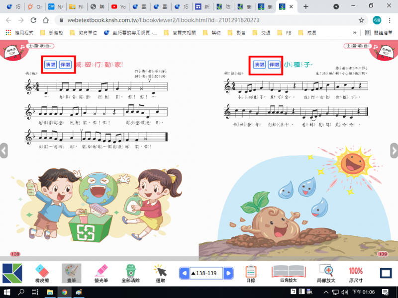Choose the selection pointer tool (選取)
The image size is (398, 298).
coord(160,273)
